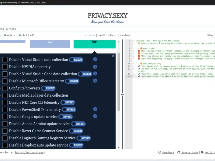Click the smiley Feedback icon
The width and height of the screenshot is (215, 161).
(x=160, y=152)
